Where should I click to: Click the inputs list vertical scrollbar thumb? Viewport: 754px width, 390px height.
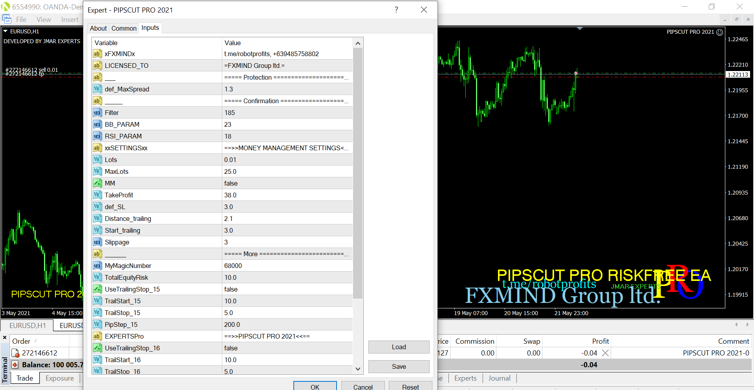(x=358, y=173)
